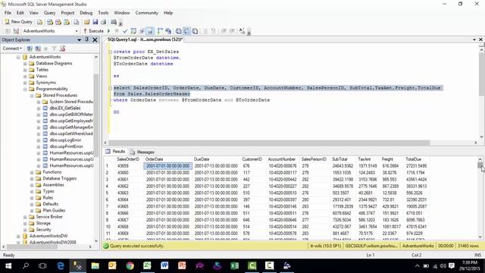Expand the Database Diagrams folder

click(x=25, y=64)
